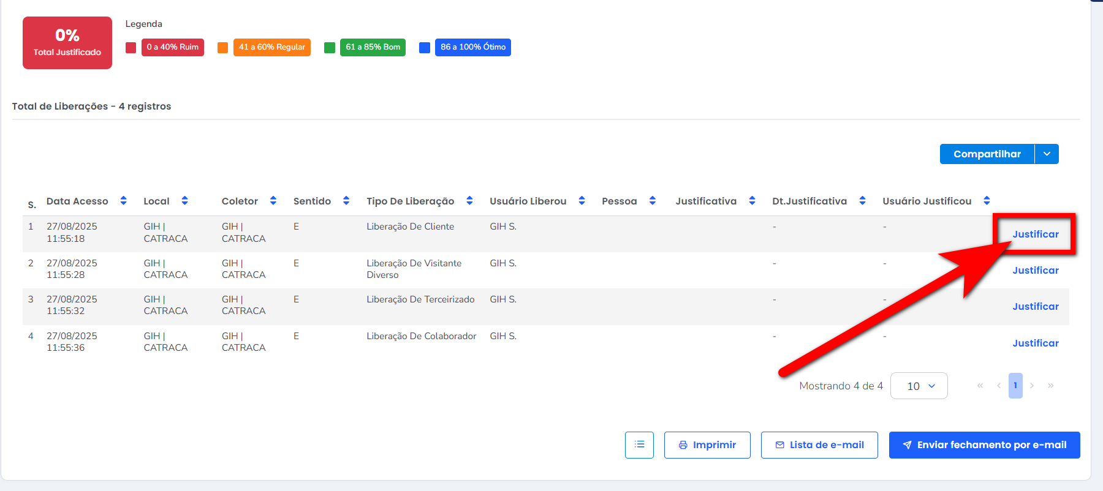Sort by the Pessoa column arrows
The height and width of the screenshot is (491, 1103).
tap(652, 201)
